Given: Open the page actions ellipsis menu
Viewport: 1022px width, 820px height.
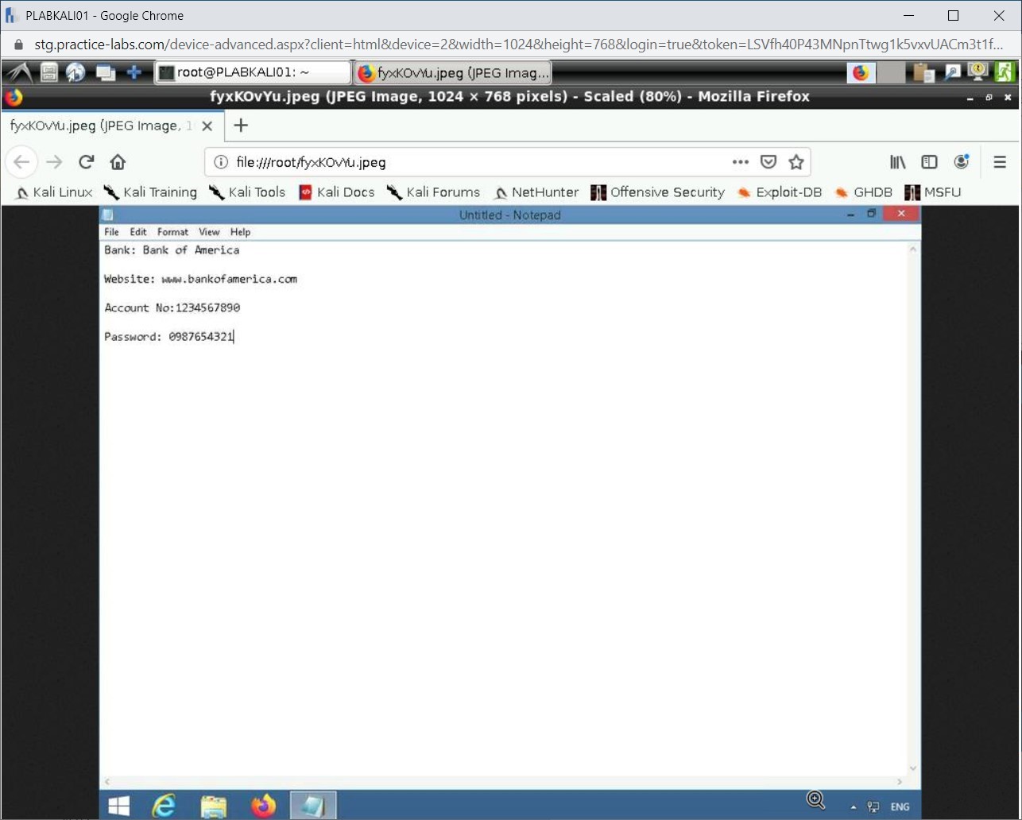Looking at the screenshot, I should [x=740, y=162].
